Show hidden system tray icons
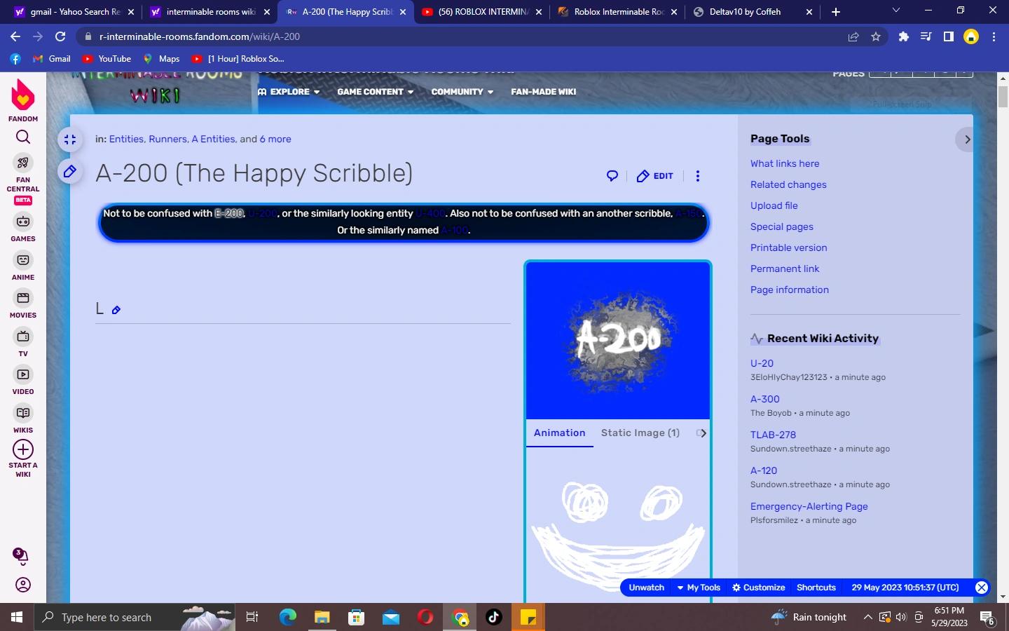 [867, 617]
